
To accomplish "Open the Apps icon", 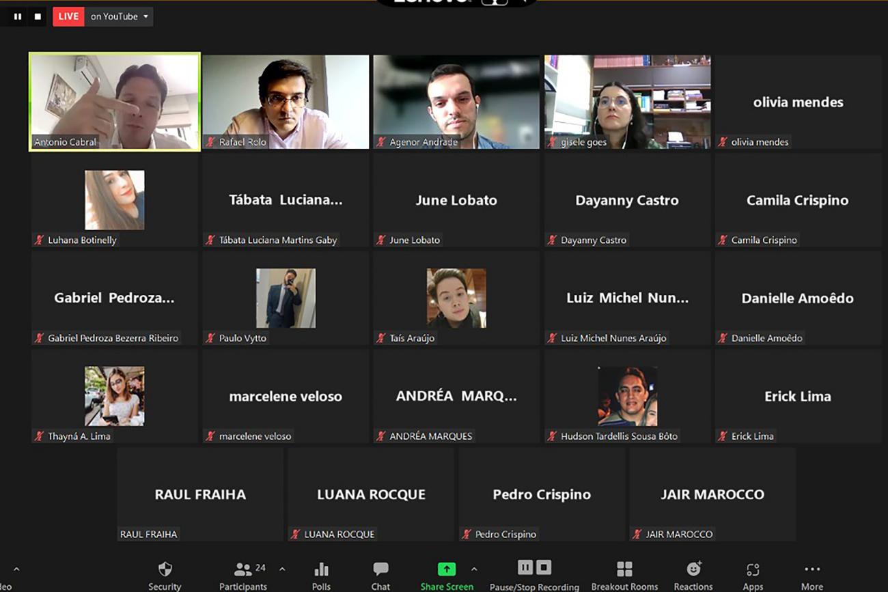I will (x=753, y=569).
